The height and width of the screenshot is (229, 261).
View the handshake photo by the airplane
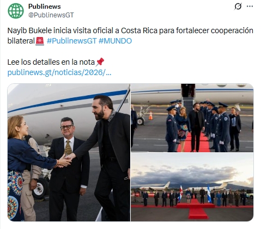coord(69,152)
